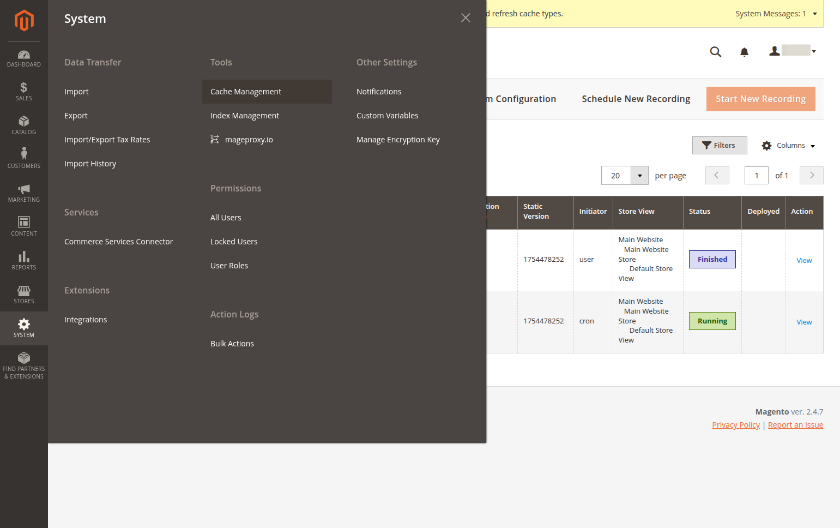
Task: Select Index Management in Tools
Action: 245,116
